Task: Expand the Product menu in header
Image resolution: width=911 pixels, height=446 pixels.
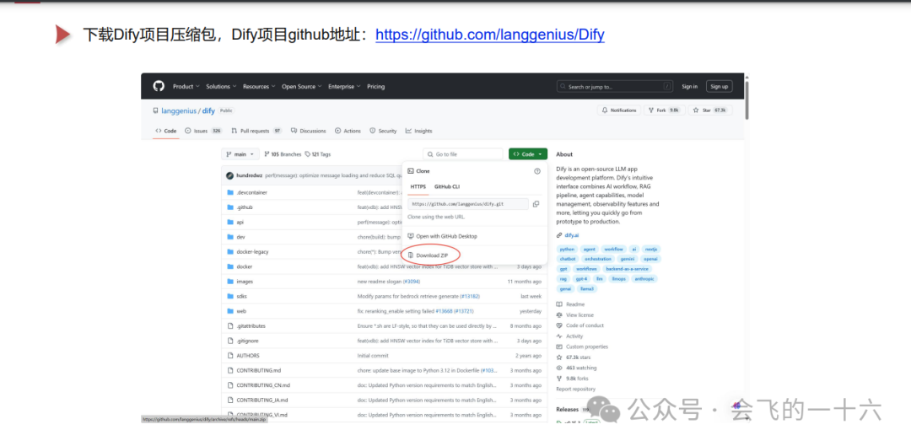Action: (186, 87)
